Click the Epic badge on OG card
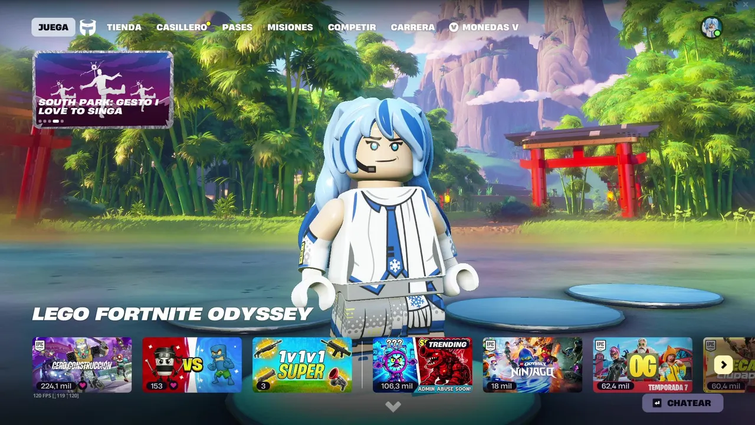 click(600, 345)
